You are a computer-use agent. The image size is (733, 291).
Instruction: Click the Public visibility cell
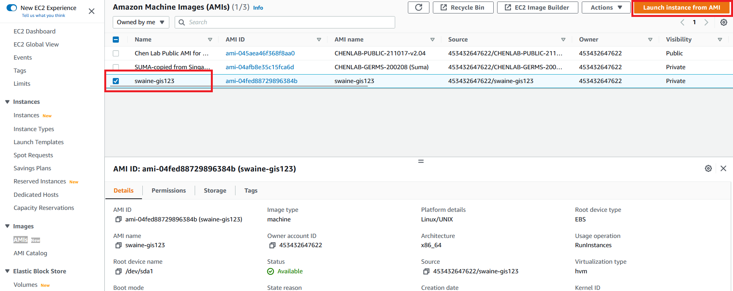(674, 53)
